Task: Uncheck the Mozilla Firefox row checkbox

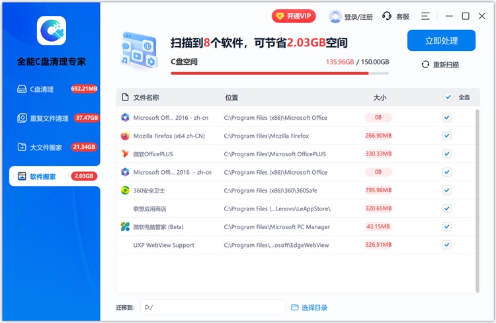Action: 446,136
